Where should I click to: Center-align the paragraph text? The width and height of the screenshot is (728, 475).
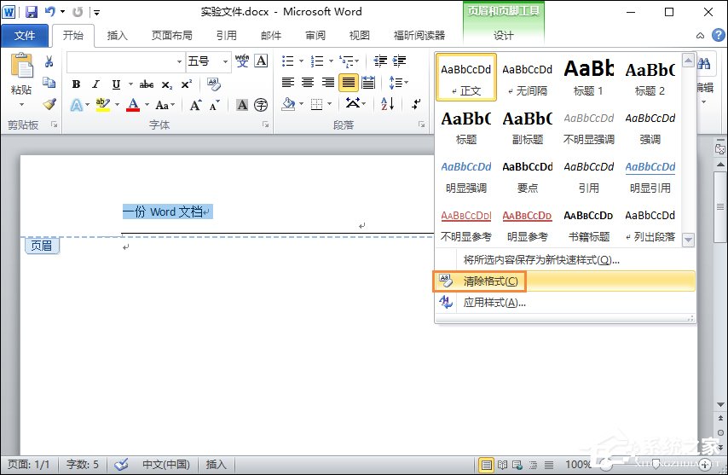308,83
